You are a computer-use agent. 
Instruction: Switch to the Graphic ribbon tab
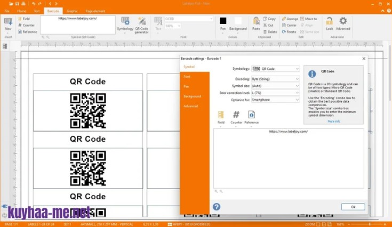pos(72,11)
